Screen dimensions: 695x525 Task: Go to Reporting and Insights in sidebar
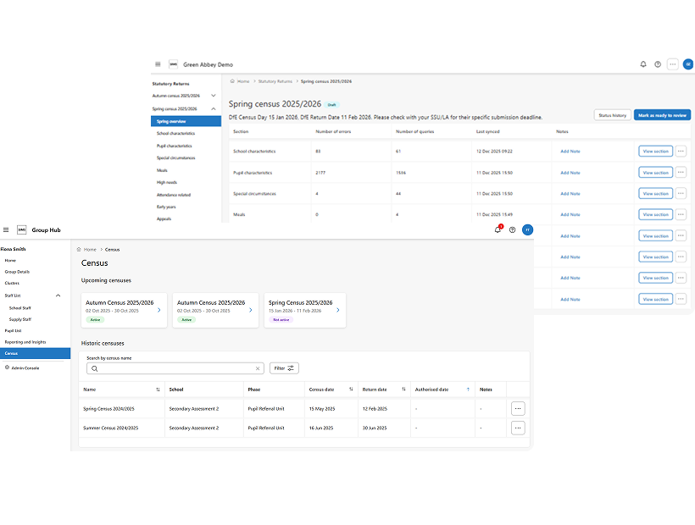point(25,342)
